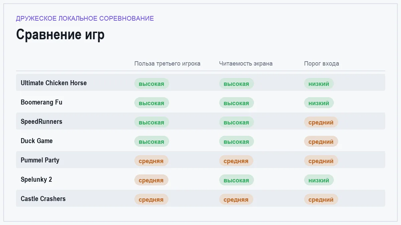Image resolution: width=401 pixels, height=225 pixels.
Task: Click SpeedRunners third-player benefit badge
Action: (x=152, y=122)
